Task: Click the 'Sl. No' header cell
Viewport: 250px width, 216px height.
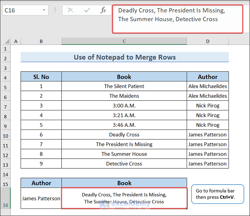Action: coord(41,77)
